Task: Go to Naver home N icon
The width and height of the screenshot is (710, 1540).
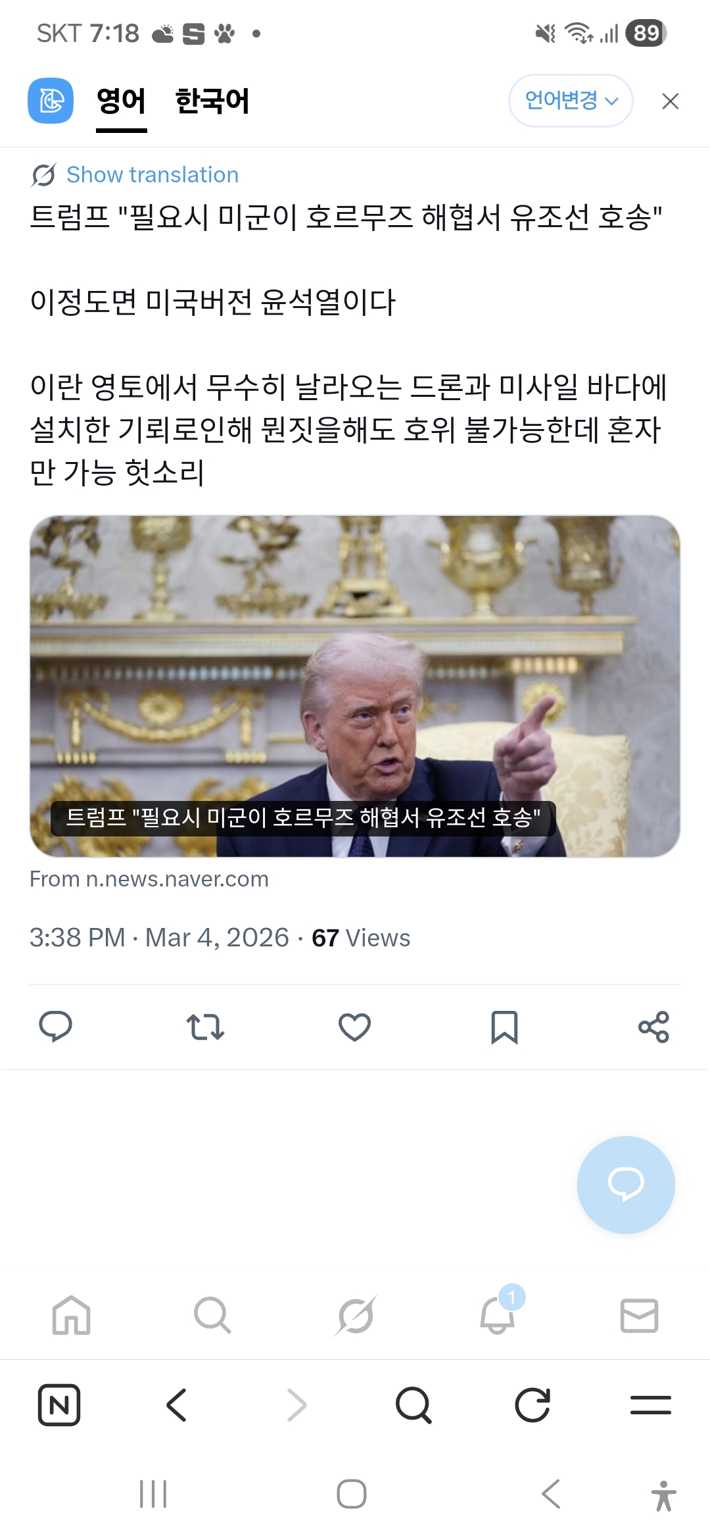Action: 59,1404
